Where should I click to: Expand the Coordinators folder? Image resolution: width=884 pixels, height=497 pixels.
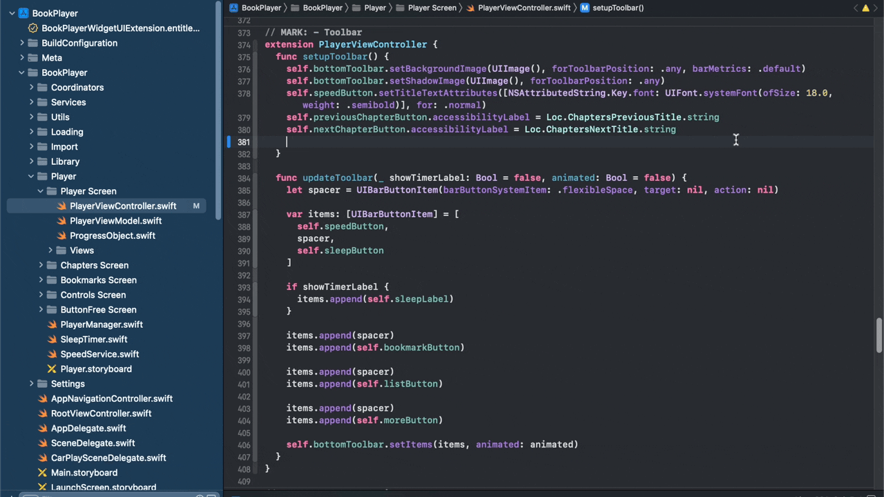[x=31, y=88]
